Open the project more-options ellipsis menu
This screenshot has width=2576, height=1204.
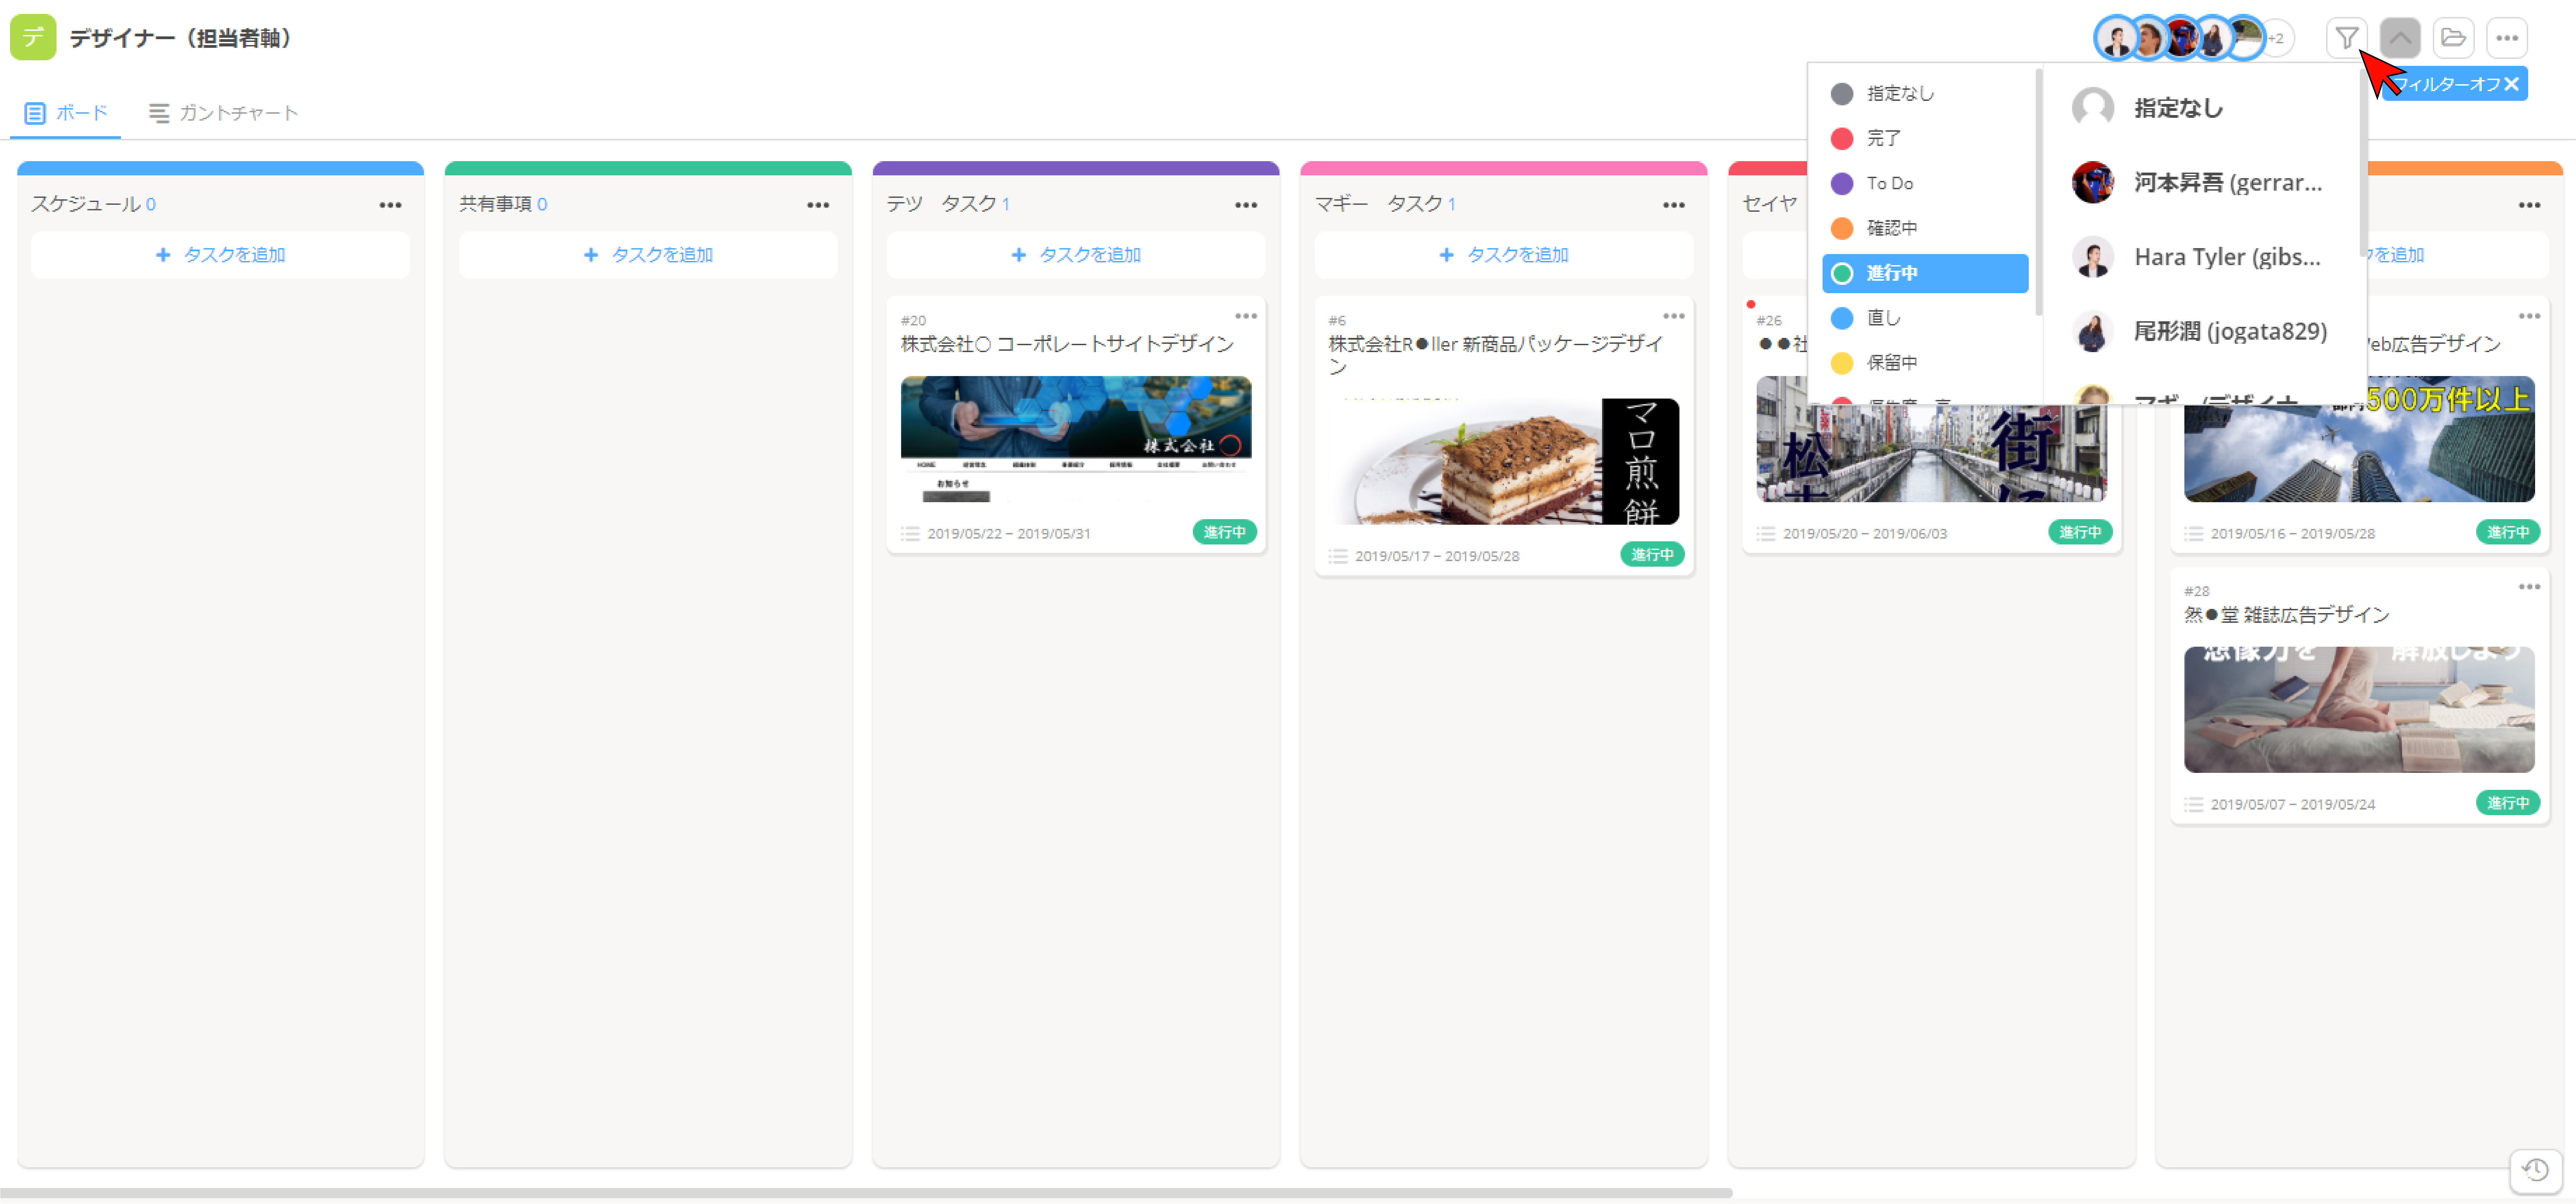[x=2507, y=38]
